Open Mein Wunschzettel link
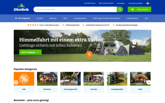This screenshot has height=103, width=165. tap(106, 3)
